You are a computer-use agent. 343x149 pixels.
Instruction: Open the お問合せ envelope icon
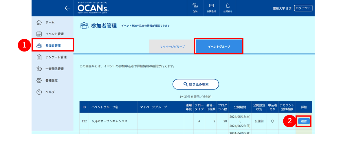point(211,8)
